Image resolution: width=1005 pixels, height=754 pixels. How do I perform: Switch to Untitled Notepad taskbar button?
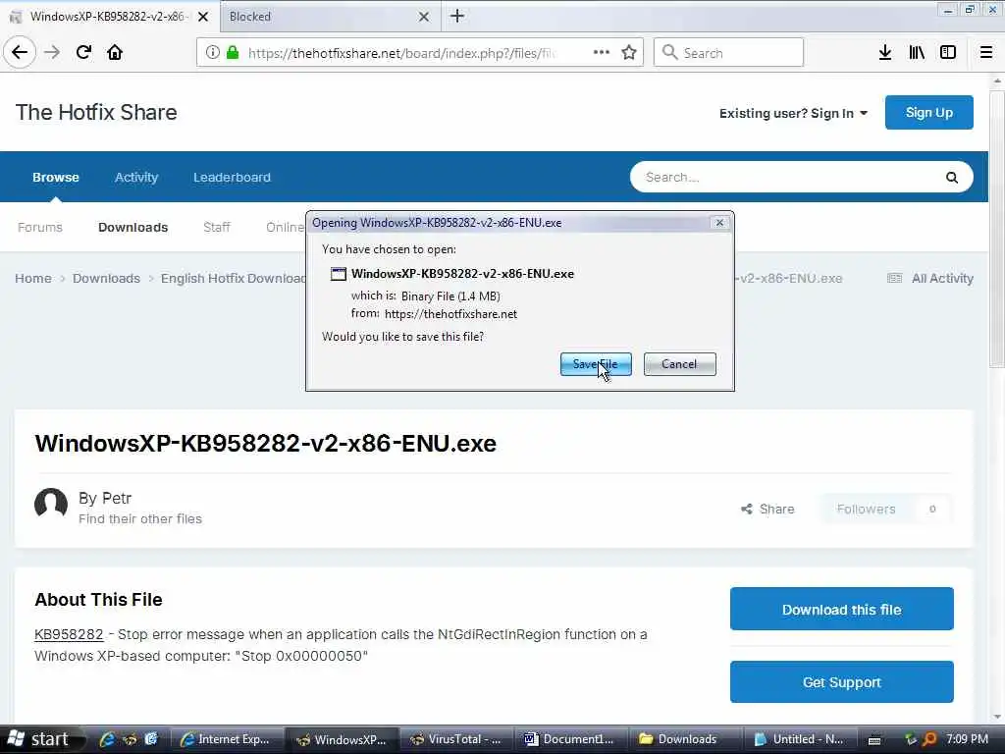pyautogui.click(x=798, y=739)
